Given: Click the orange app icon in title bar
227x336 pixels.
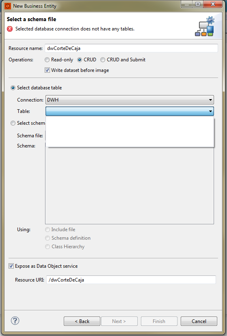Looking at the screenshot, I should (8, 6).
